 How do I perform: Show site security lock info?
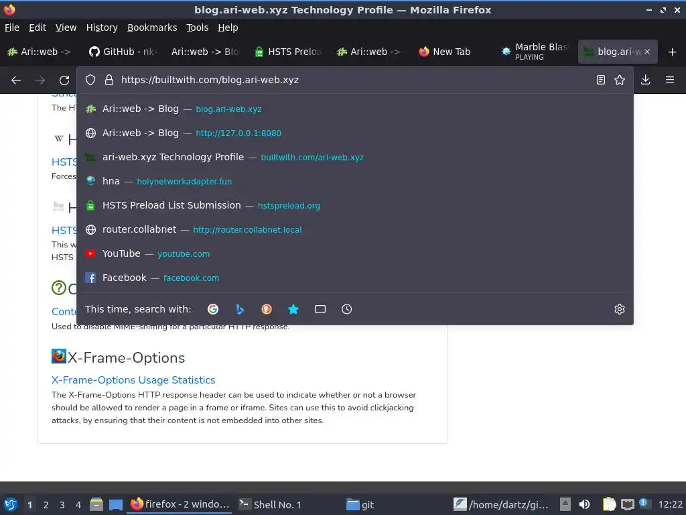(x=109, y=80)
